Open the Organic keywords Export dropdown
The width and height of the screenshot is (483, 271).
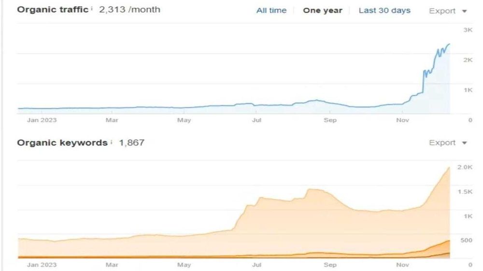point(442,143)
